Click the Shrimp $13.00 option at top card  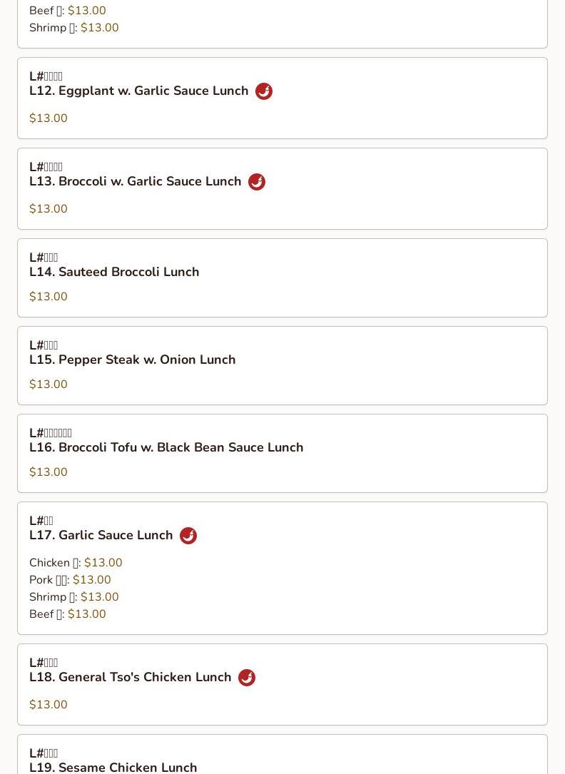[x=74, y=28]
